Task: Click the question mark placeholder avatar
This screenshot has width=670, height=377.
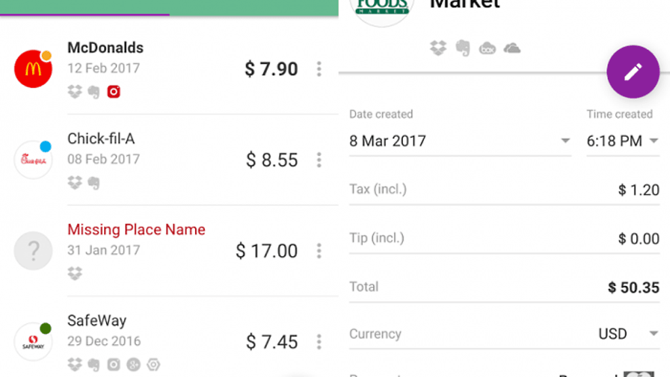Action: coord(33,251)
